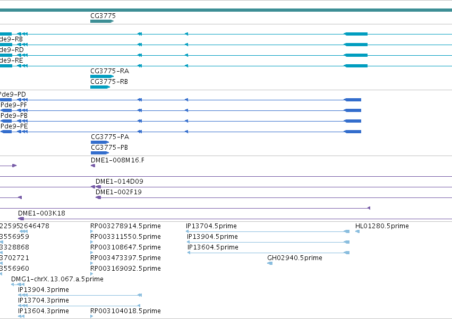Click the CG3775-PB protein bar
This screenshot has width=452, height=319.
click(x=100, y=153)
